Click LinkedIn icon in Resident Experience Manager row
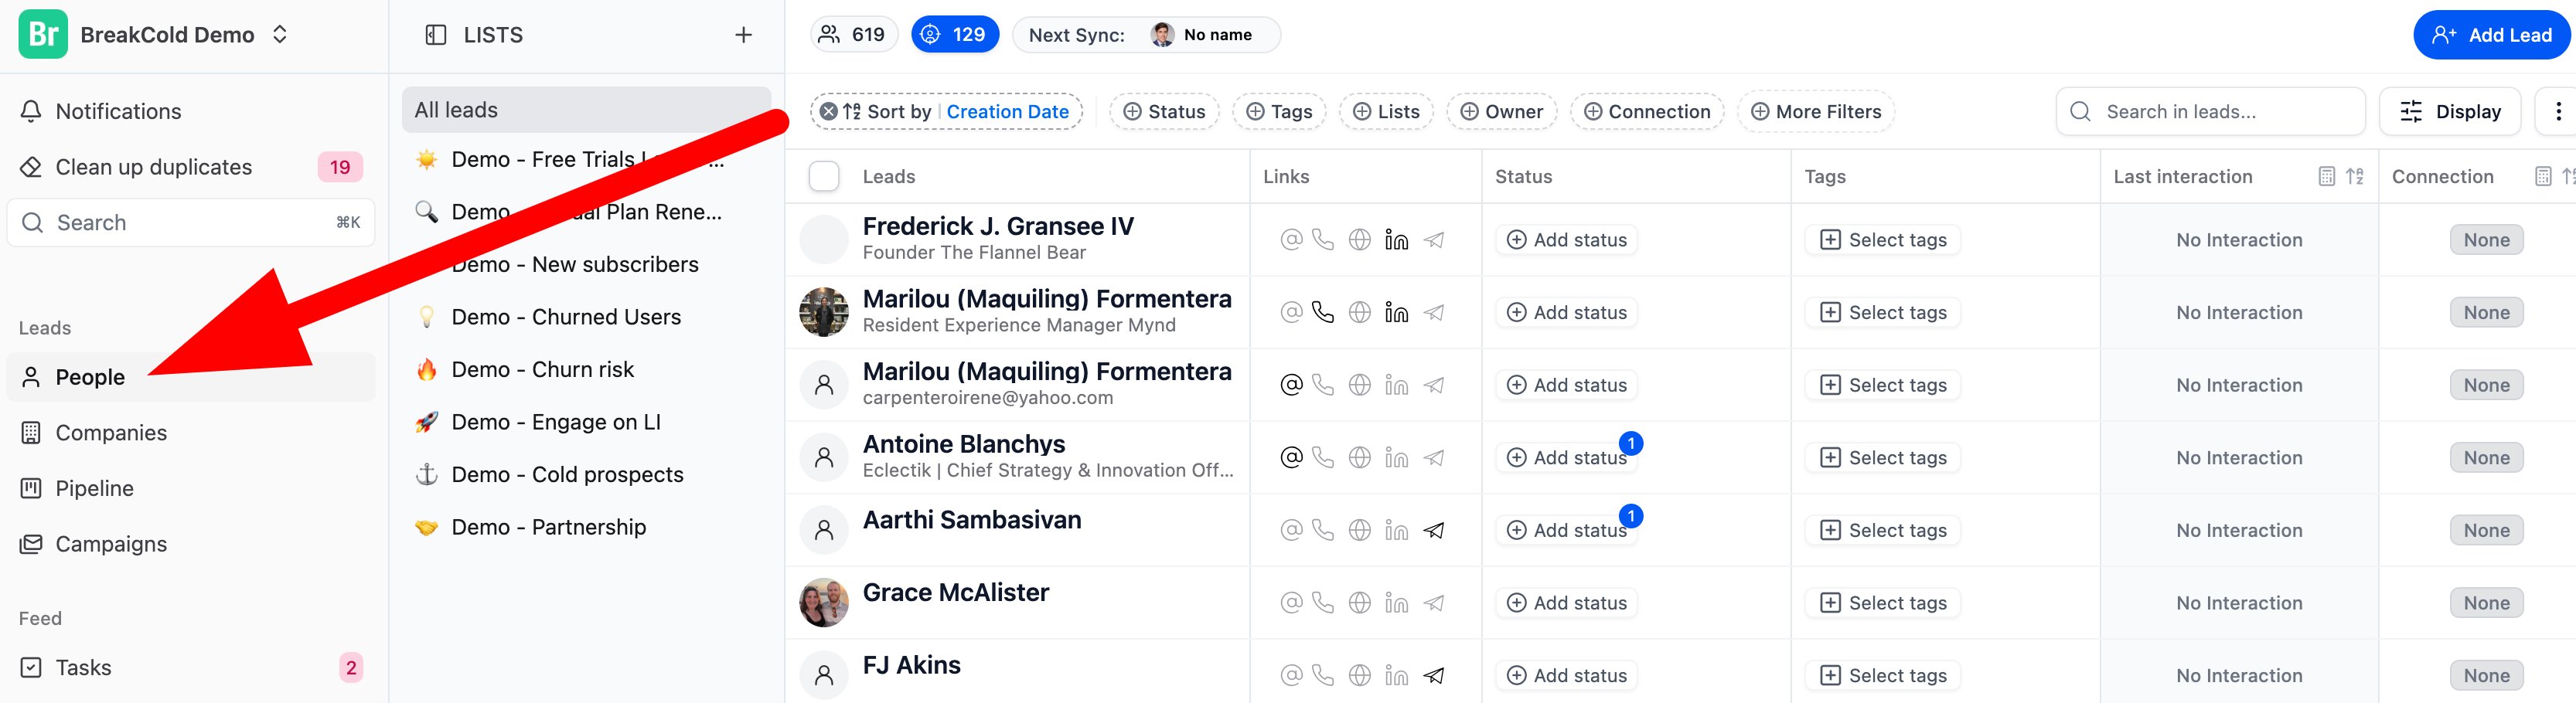 click(x=1396, y=313)
